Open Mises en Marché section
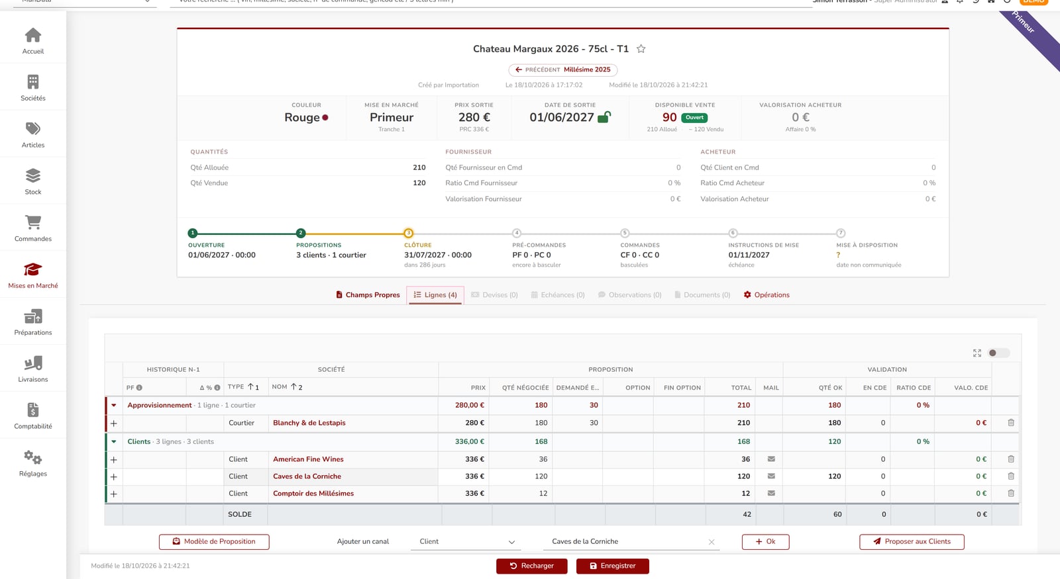 (x=33, y=275)
